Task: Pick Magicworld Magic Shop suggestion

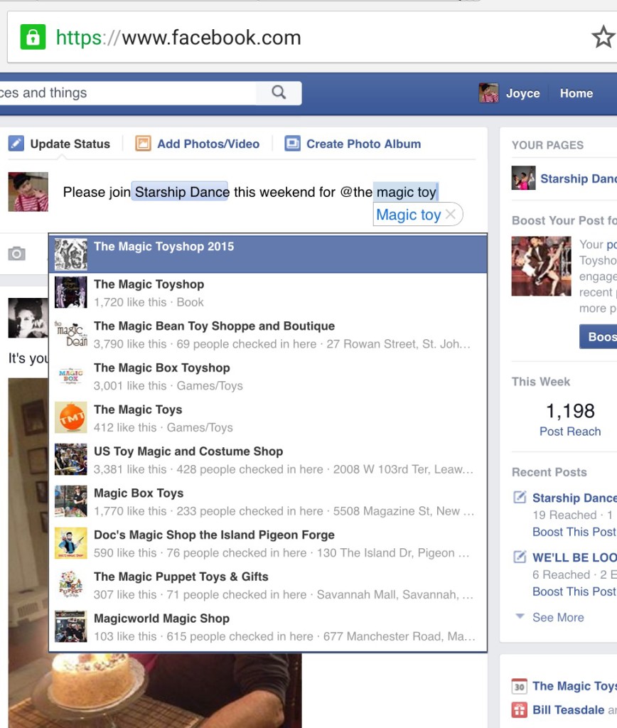Action: 268,627
